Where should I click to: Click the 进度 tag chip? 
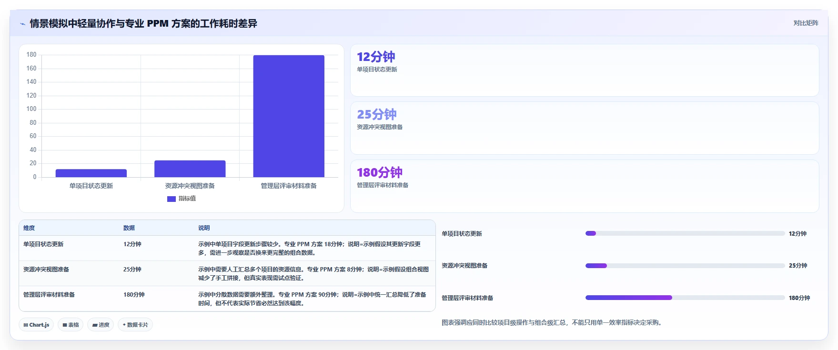pyautogui.click(x=101, y=325)
